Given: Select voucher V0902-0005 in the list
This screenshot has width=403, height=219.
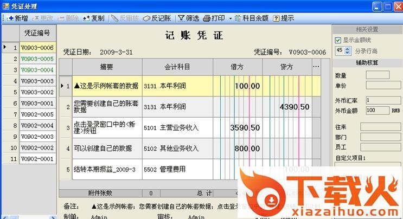Looking at the screenshot, I should point(37,114).
